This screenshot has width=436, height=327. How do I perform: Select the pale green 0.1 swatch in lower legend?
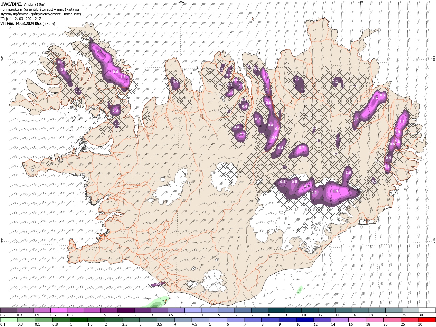[9, 320]
